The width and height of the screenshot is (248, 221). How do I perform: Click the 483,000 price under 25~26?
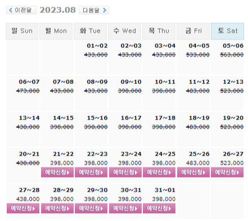tap(198, 163)
